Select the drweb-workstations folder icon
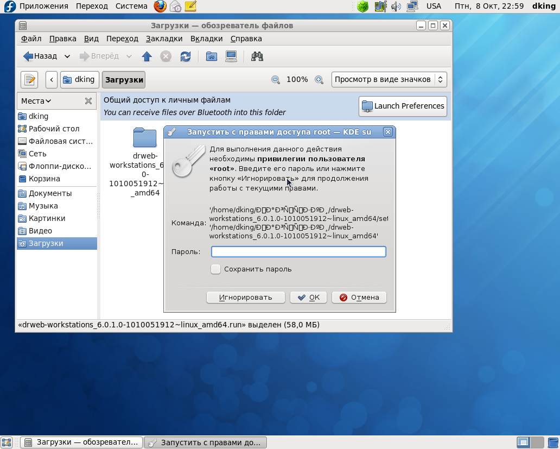Screen dimensions: 560x449 tap(145, 137)
